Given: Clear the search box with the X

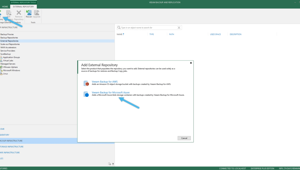Looking at the screenshot, I should coord(179,27).
